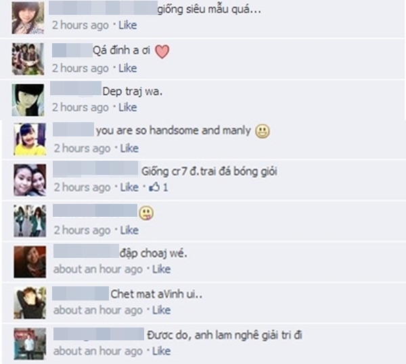The width and height of the screenshot is (406, 364).
Task: Open avatar of 'Chet mat aVinh ui..' commenter
Action: click(x=30, y=303)
